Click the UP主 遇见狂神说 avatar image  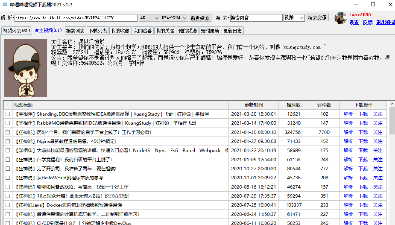click(x=25, y=67)
